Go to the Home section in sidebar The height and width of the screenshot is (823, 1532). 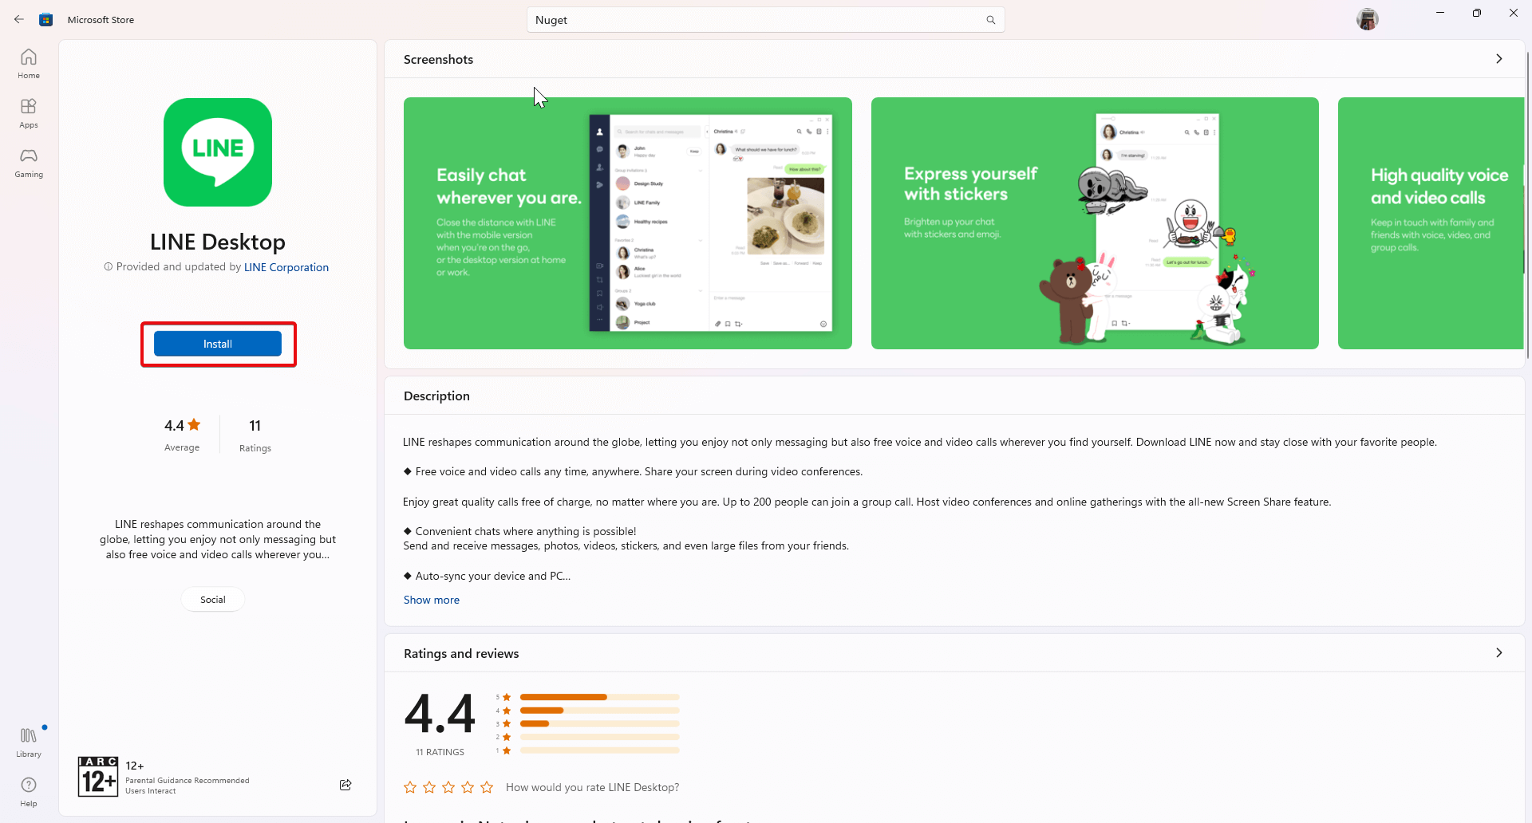[x=29, y=64]
